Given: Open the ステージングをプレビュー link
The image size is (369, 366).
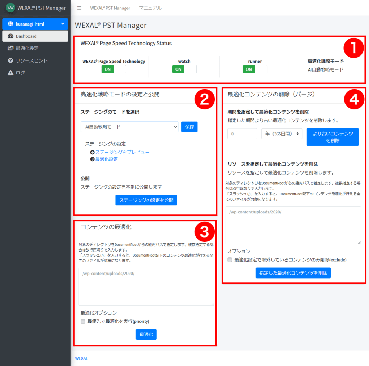Looking at the screenshot, I should pos(122,152).
